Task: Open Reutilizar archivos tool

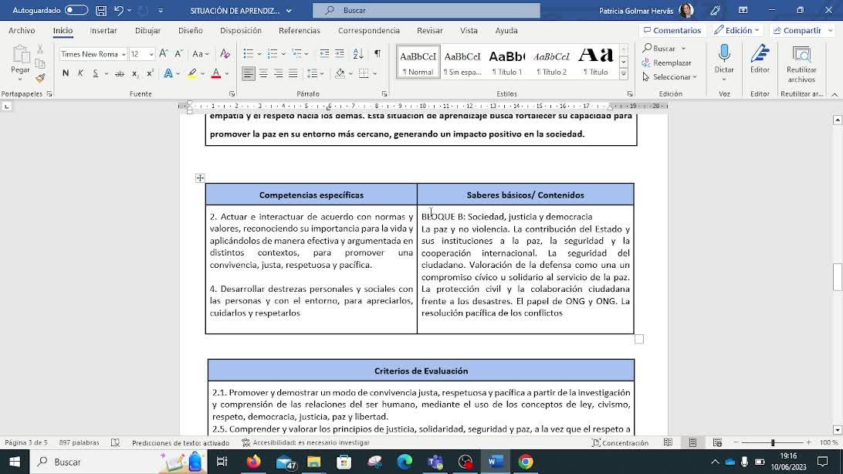Action: (801, 65)
